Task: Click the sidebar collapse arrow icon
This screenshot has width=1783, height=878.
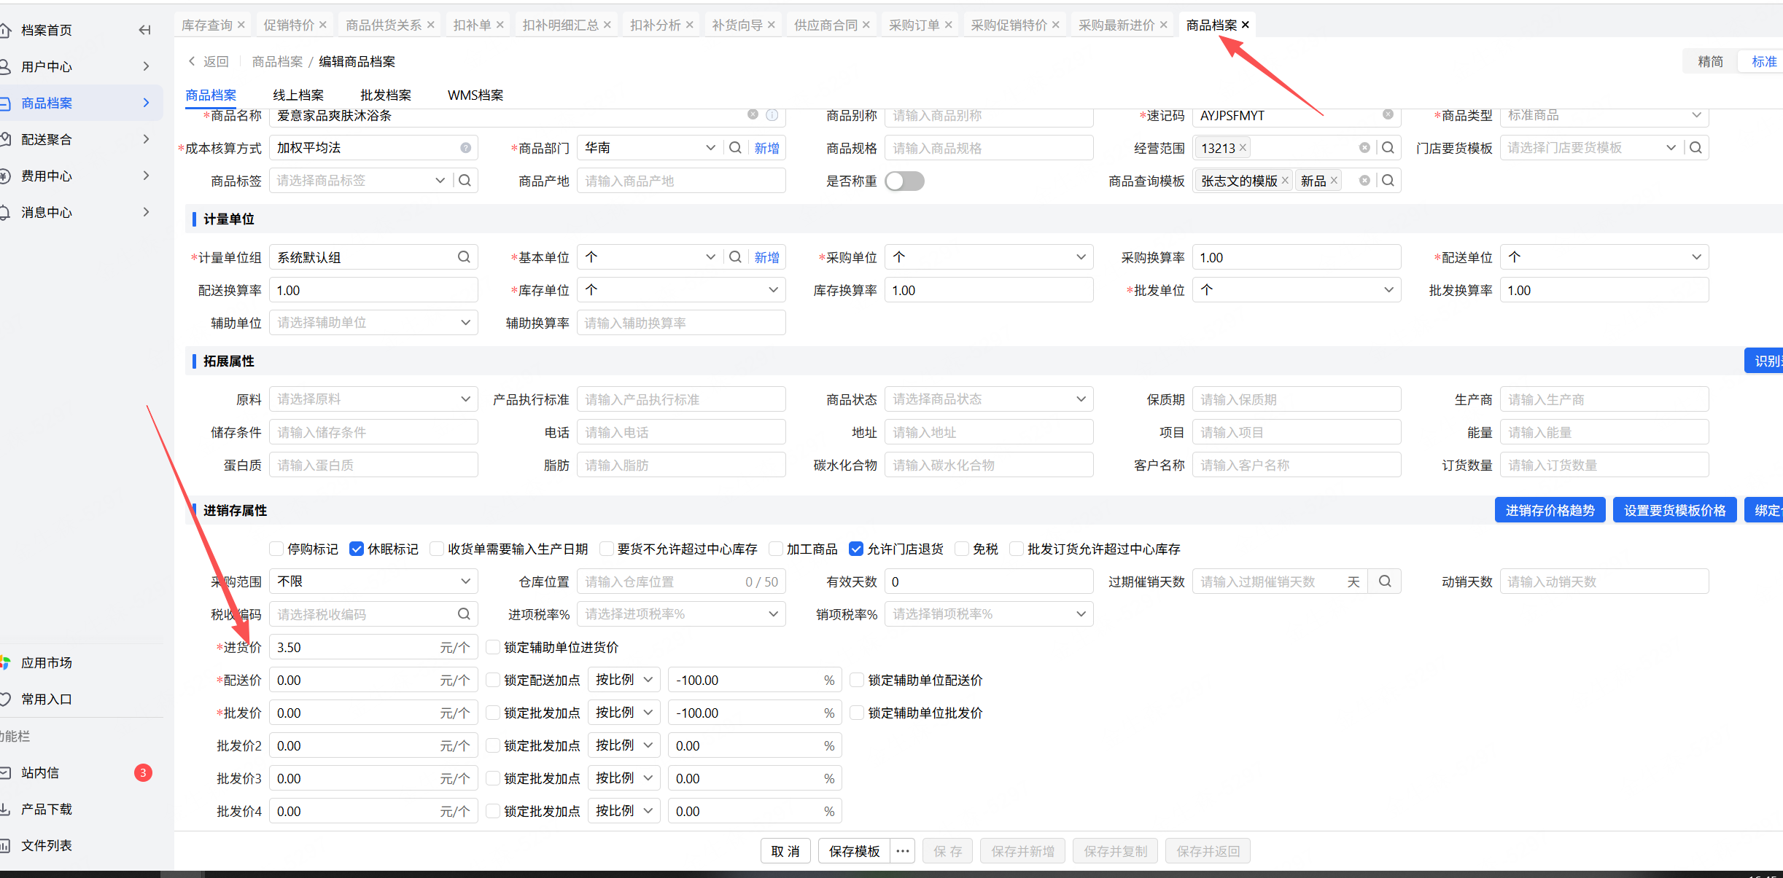Action: (x=144, y=30)
